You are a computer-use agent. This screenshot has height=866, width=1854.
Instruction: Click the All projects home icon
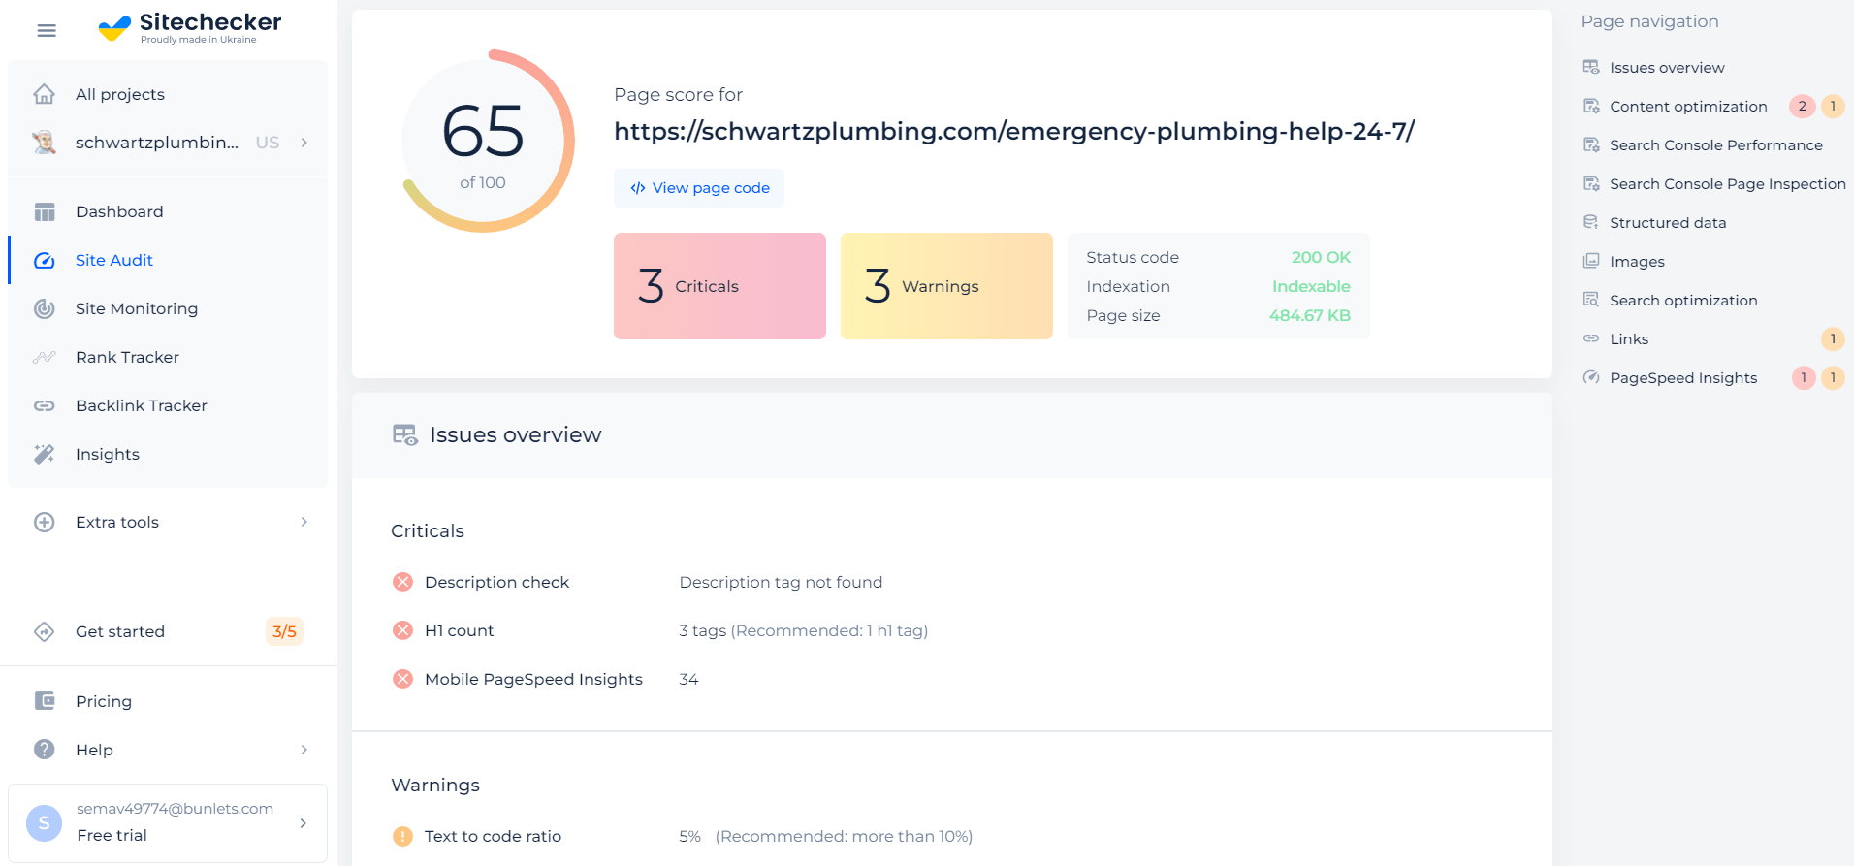pyautogui.click(x=45, y=94)
